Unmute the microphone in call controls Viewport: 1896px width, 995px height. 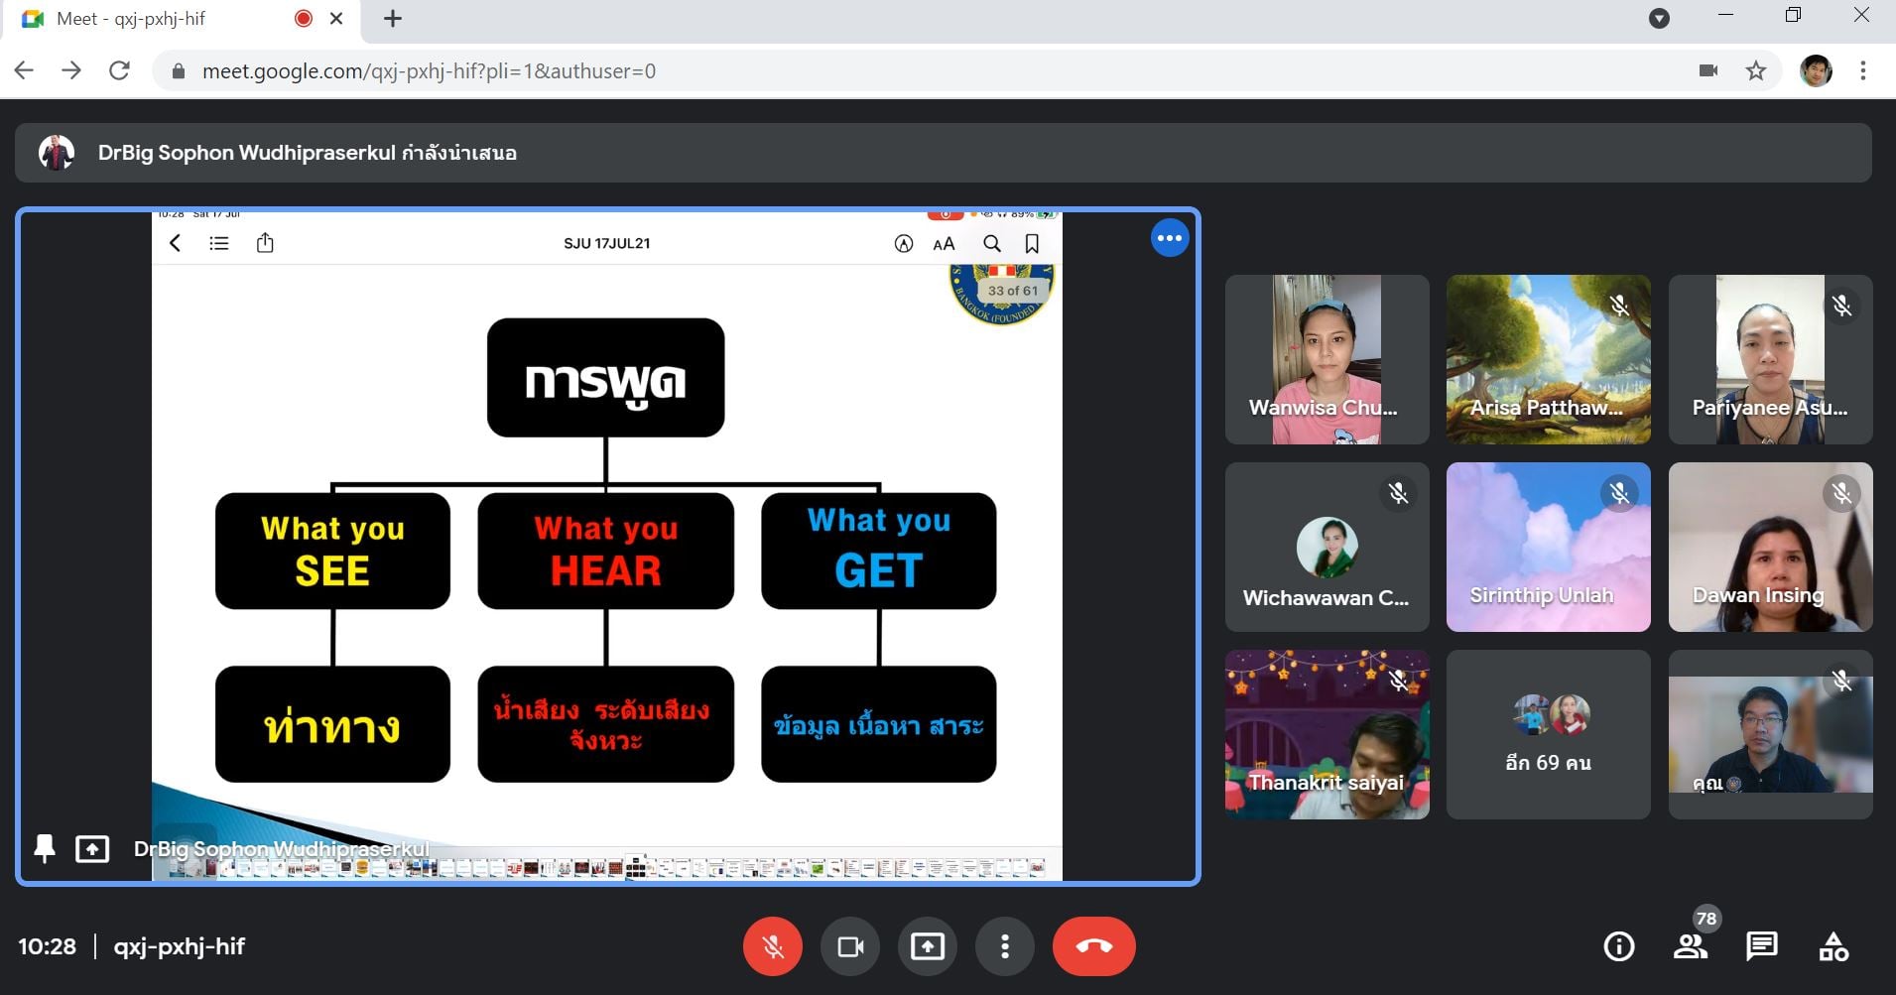click(x=772, y=946)
